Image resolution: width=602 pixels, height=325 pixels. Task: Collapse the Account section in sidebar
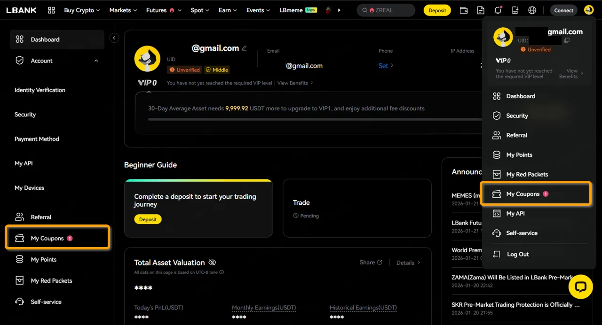[x=96, y=61]
